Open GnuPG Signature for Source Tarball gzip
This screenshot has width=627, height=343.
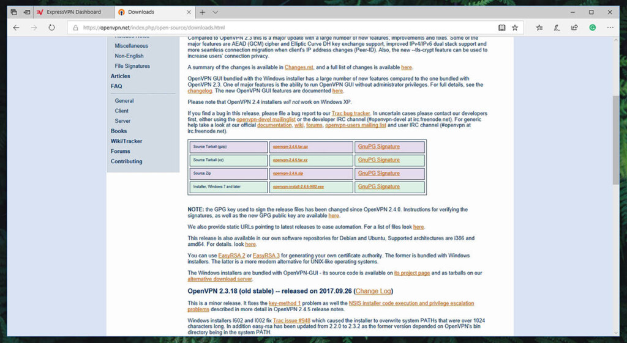point(378,147)
